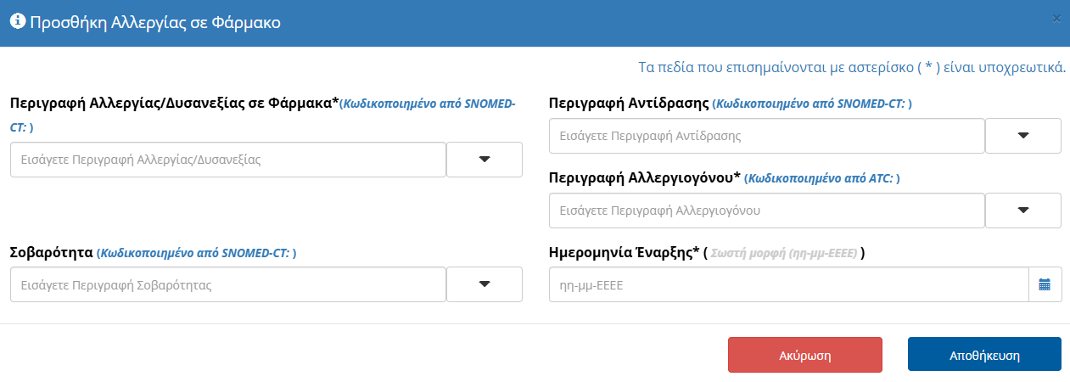Focus the ηη-μμ-ΕΕΕΕ start date field

788,285
